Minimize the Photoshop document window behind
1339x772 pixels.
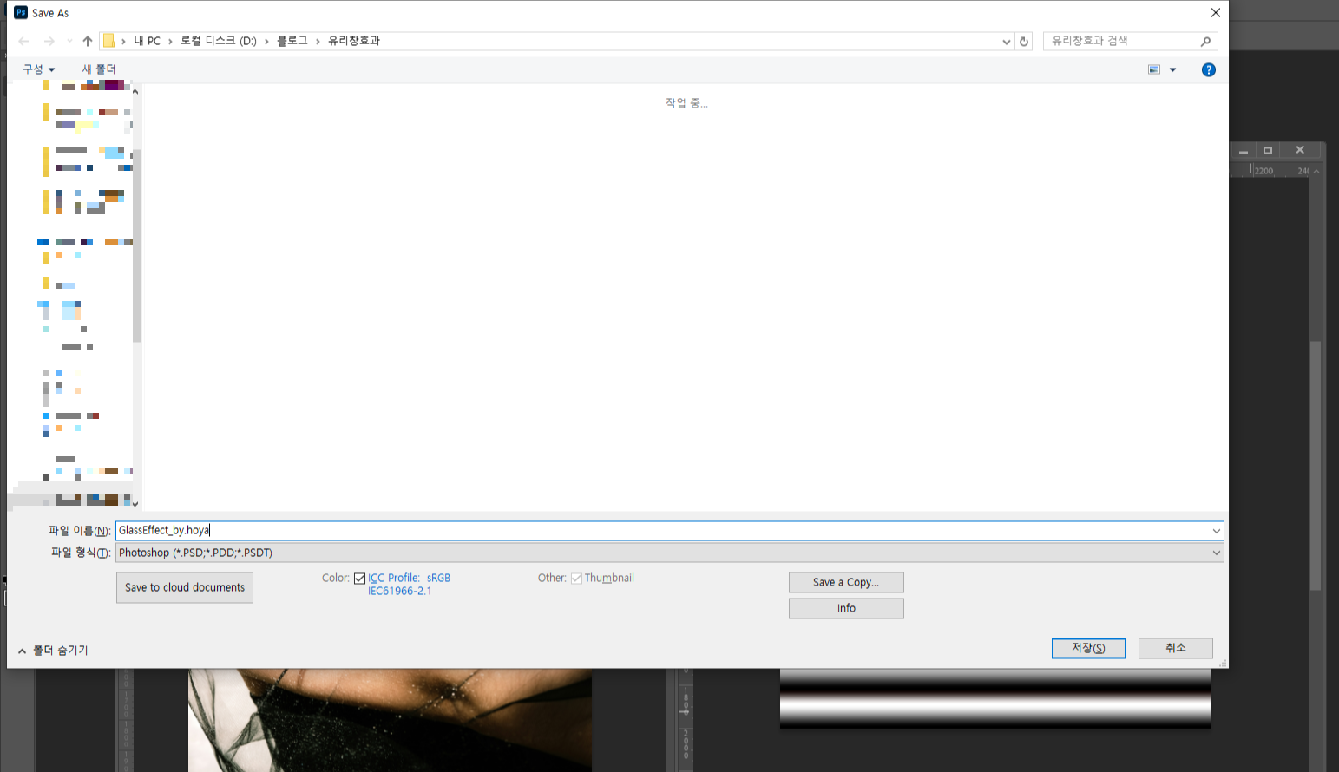[1244, 151]
